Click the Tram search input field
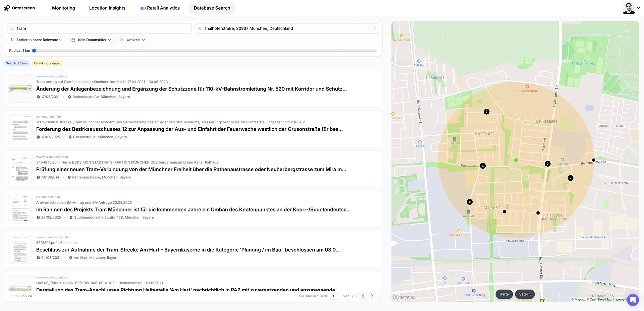 101,28
